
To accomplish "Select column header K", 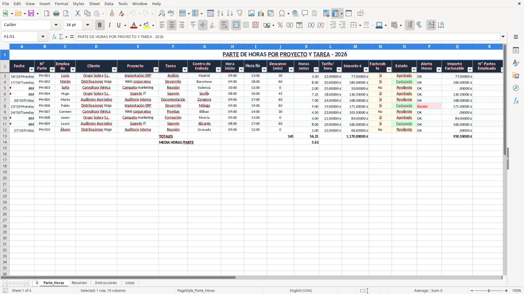I will click(x=306, y=46).
